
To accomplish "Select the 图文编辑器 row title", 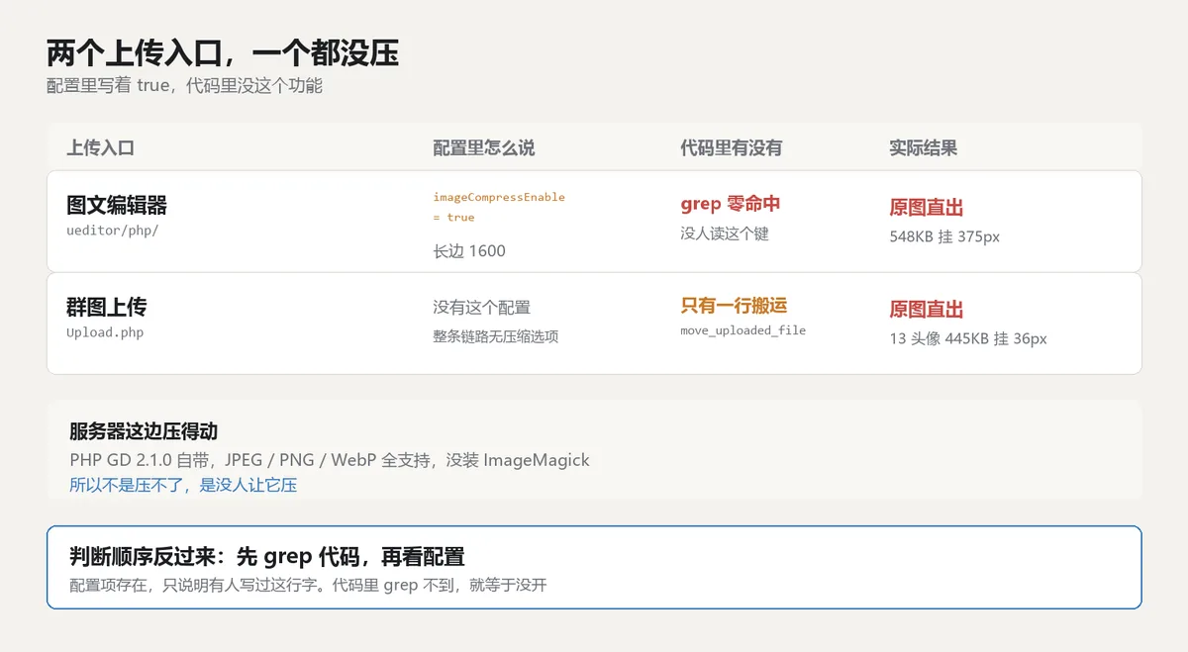I will tap(117, 206).
